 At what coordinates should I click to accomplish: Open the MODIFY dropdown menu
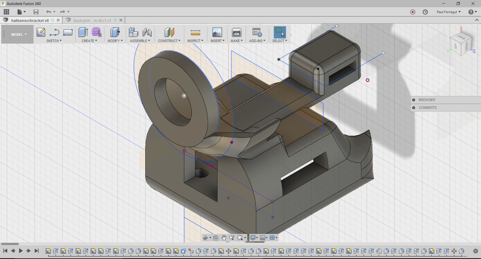[x=115, y=41]
